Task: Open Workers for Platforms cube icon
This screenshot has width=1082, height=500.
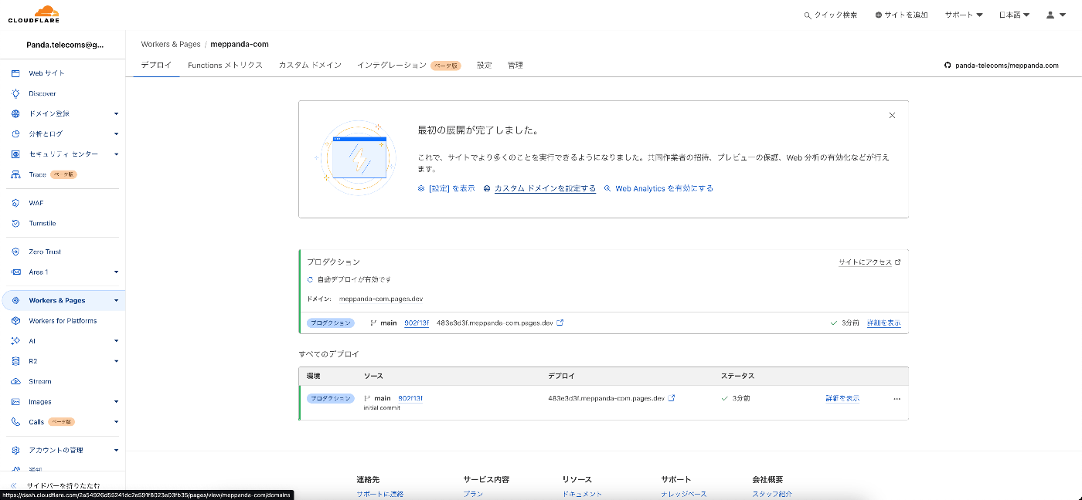Action: pyautogui.click(x=15, y=320)
